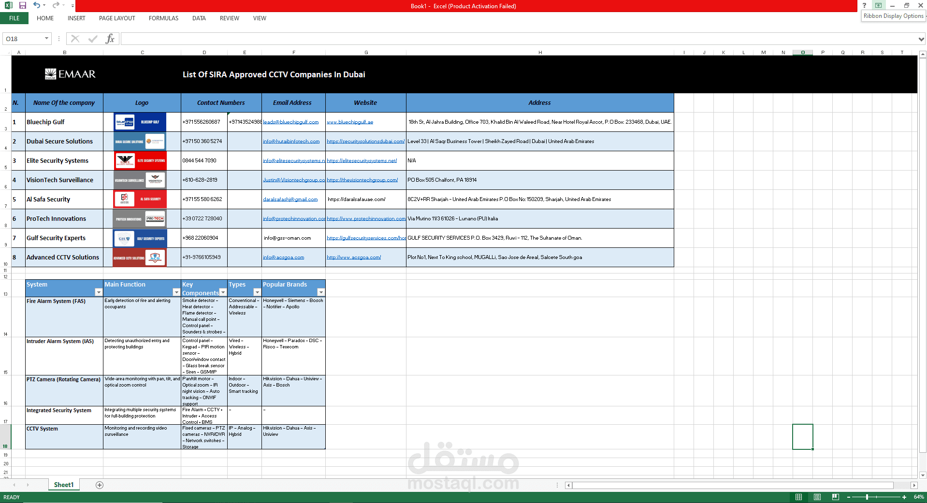Open the elitesecuritysystems.net website link
The image size is (927, 503).
click(x=362, y=161)
